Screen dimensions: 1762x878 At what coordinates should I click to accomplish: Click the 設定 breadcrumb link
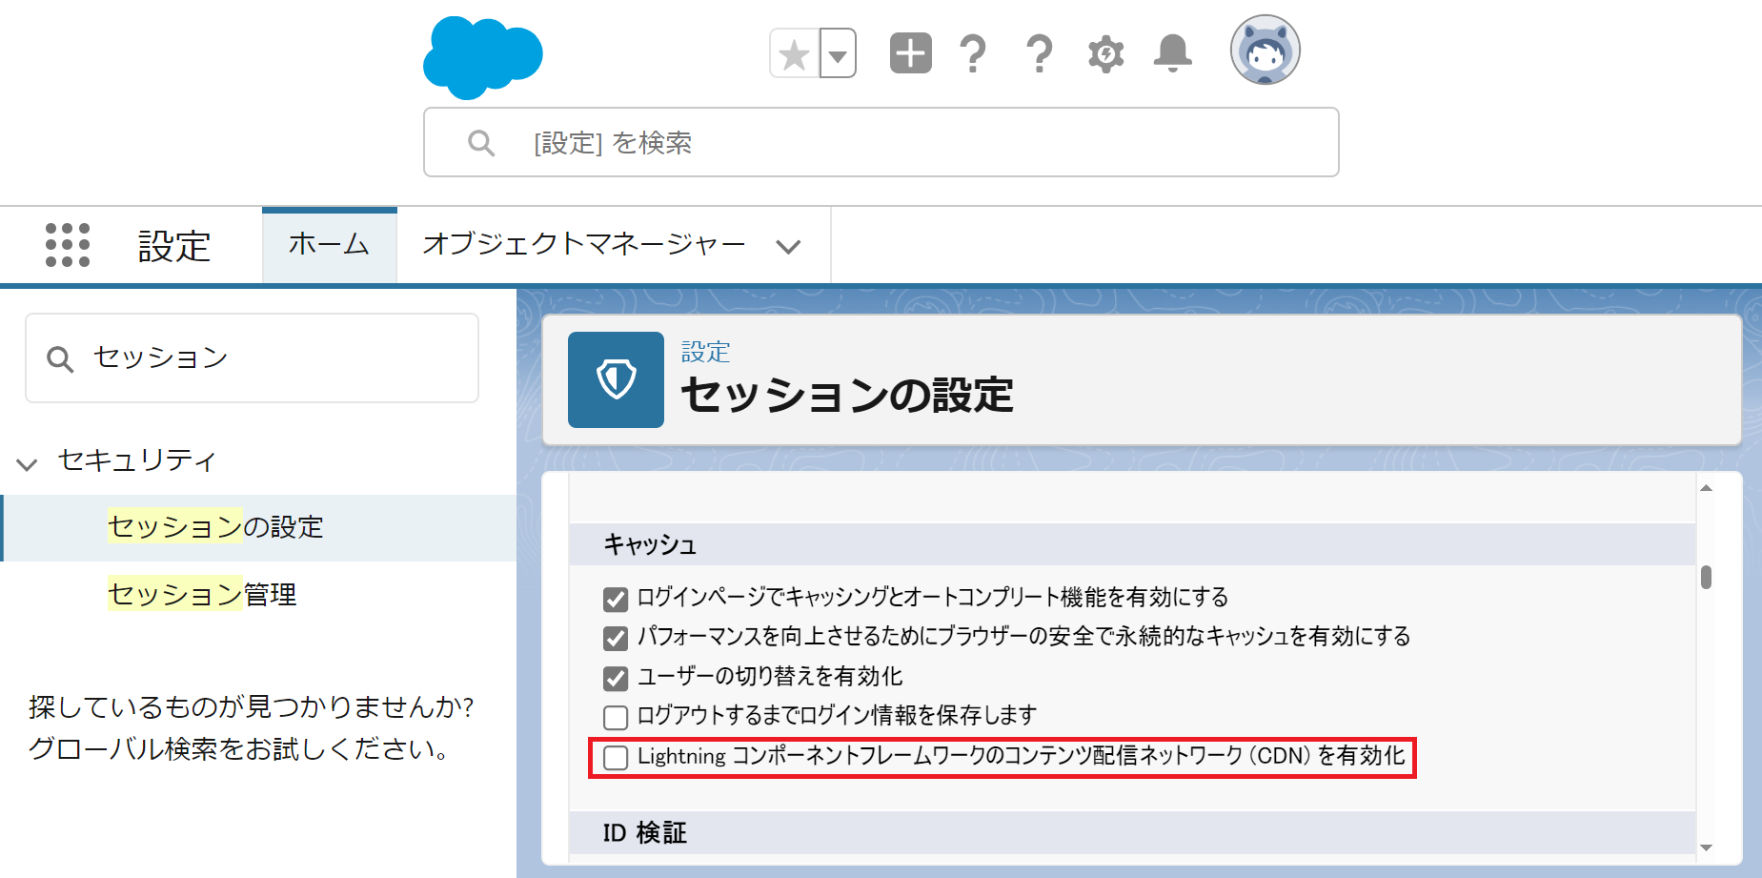(x=705, y=352)
